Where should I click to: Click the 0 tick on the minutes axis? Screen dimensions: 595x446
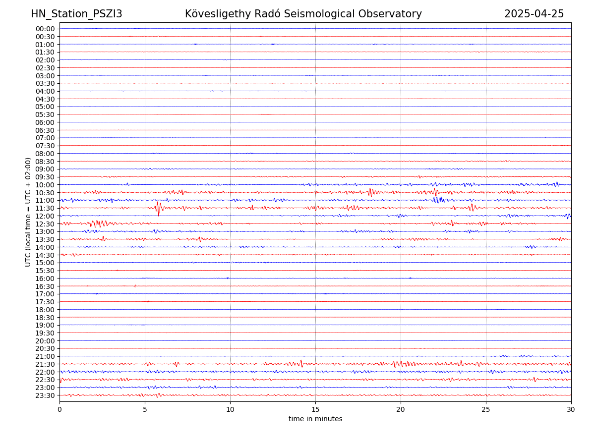pos(59,409)
